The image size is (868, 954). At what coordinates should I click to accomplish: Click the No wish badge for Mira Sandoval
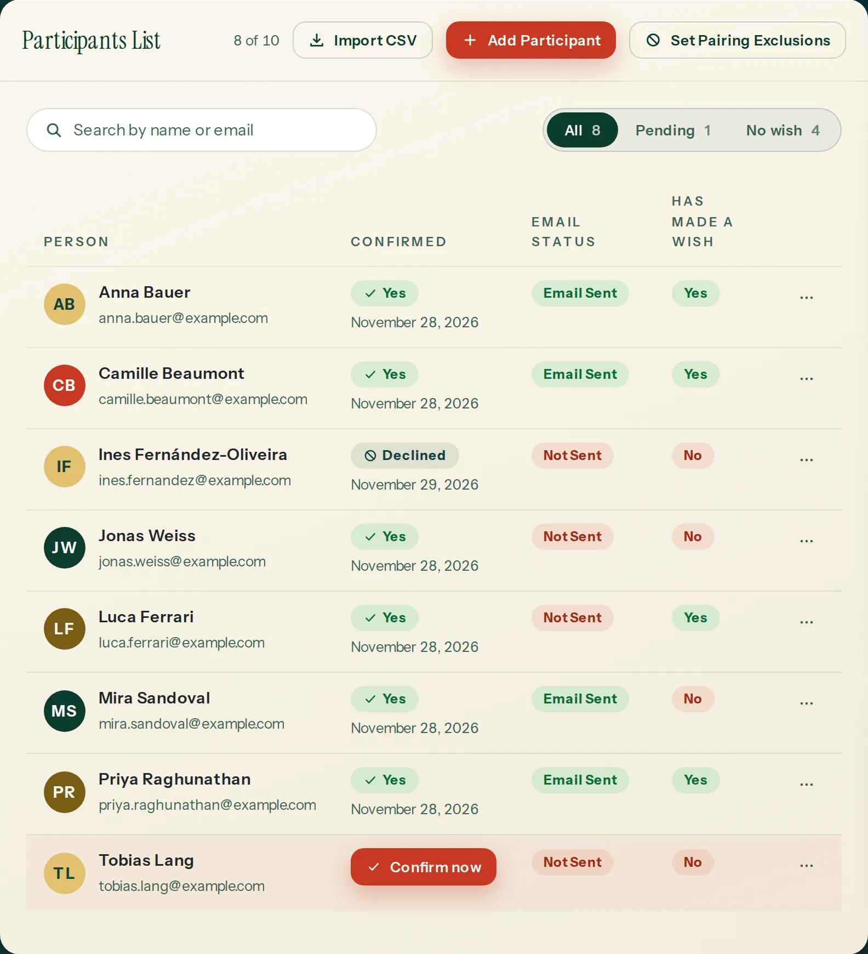tap(693, 699)
